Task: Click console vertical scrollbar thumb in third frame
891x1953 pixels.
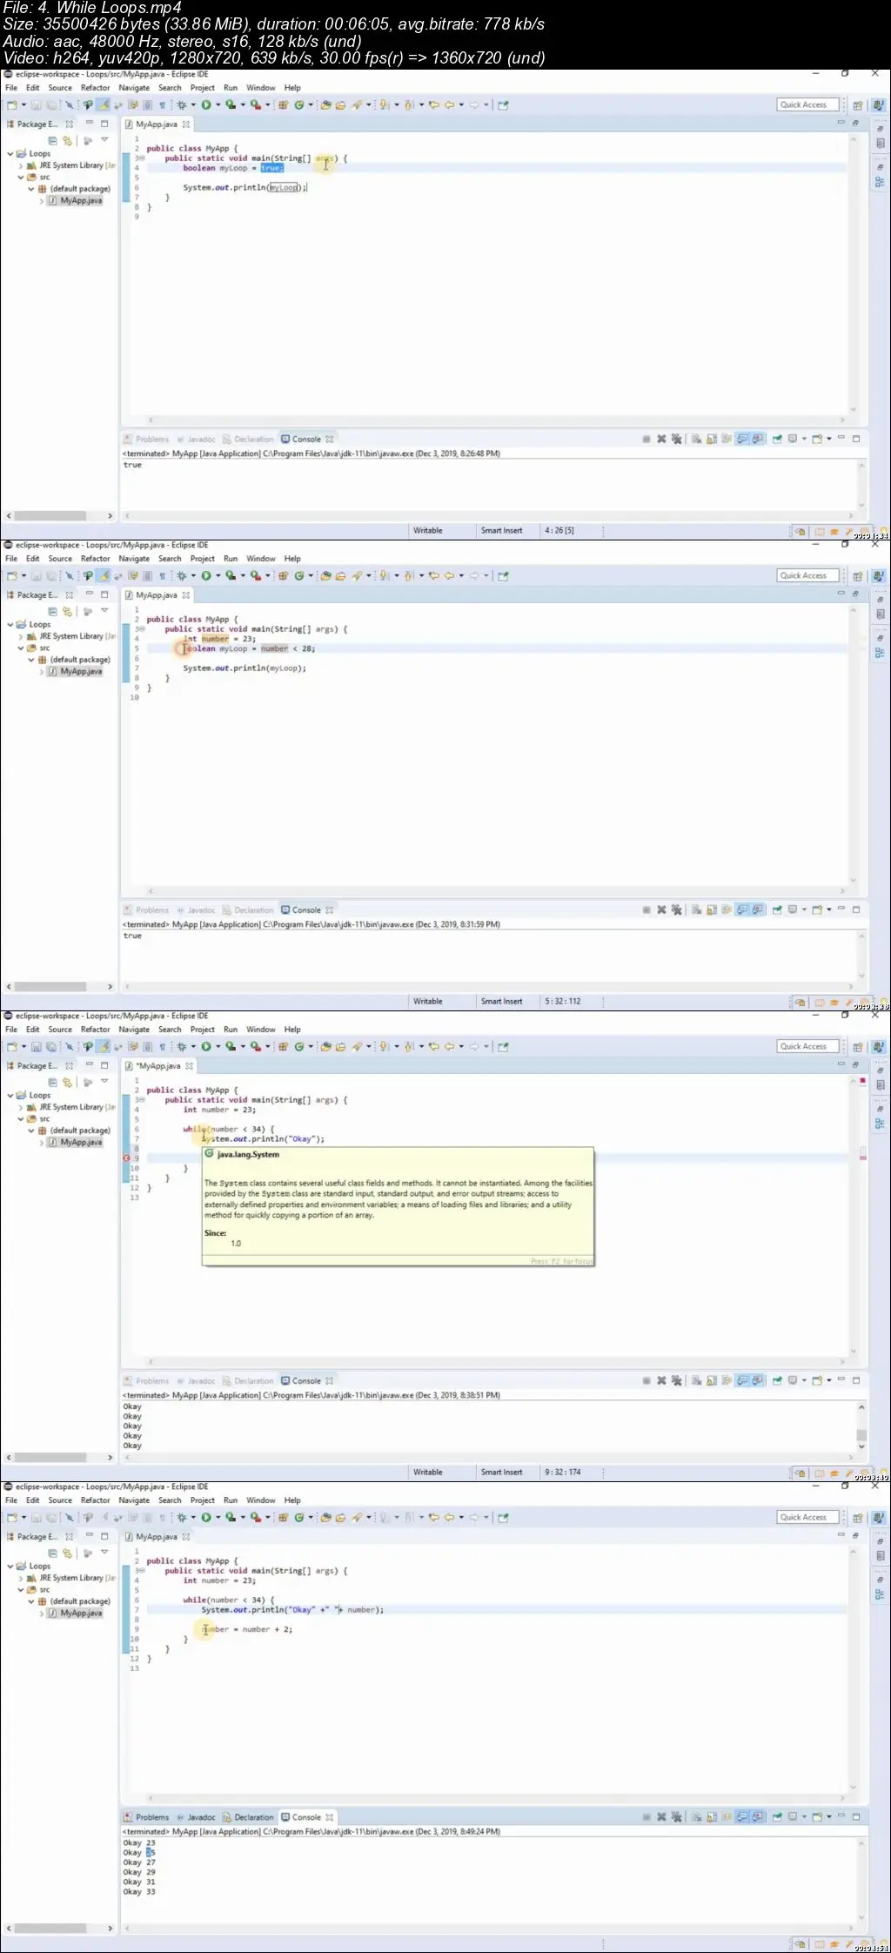Action: 861,1435
